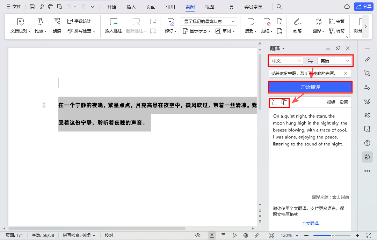377x240 pixels.
Task: Open 翻译 ribbon translate dropdown
Action: (318, 25)
